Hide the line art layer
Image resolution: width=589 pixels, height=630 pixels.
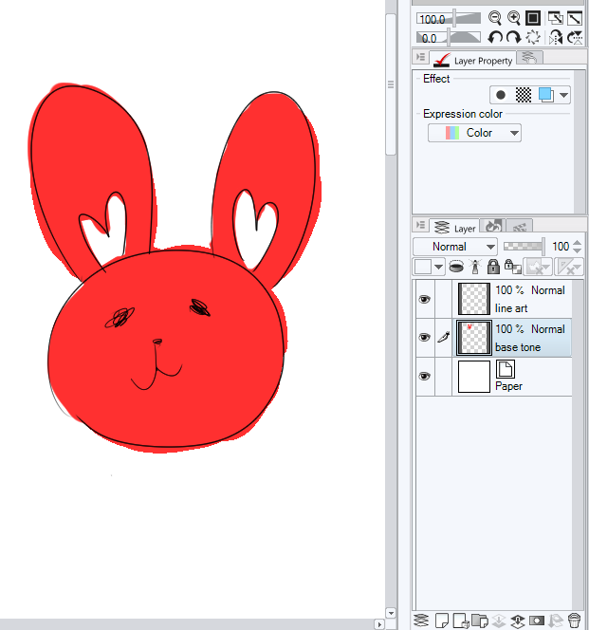pyautogui.click(x=424, y=299)
